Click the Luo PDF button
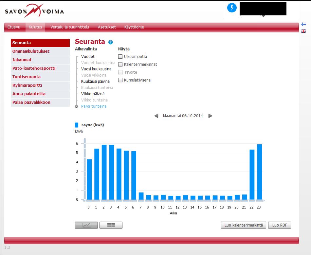Viewport: 311px width, 255px height. coord(279,225)
